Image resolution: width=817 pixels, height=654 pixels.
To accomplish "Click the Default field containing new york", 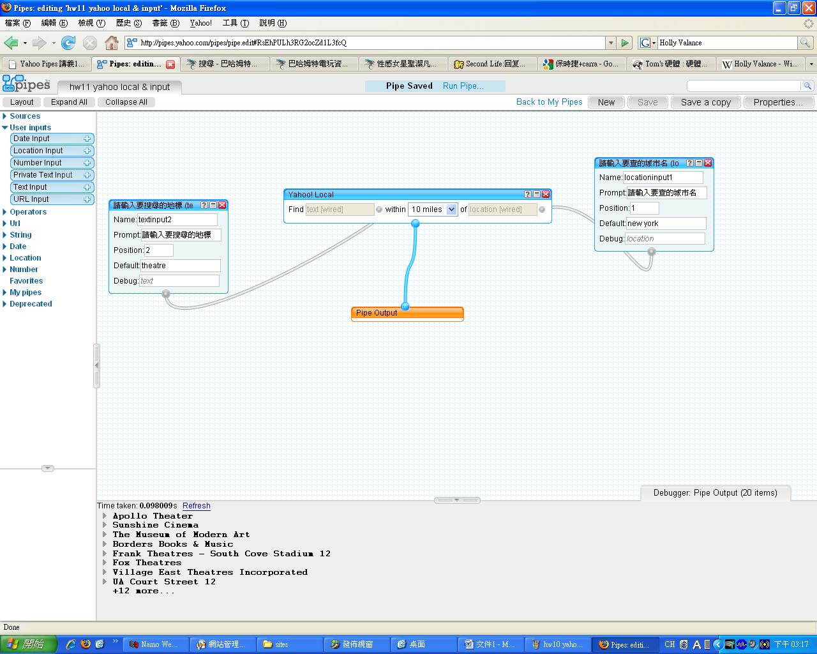I will click(666, 224).
